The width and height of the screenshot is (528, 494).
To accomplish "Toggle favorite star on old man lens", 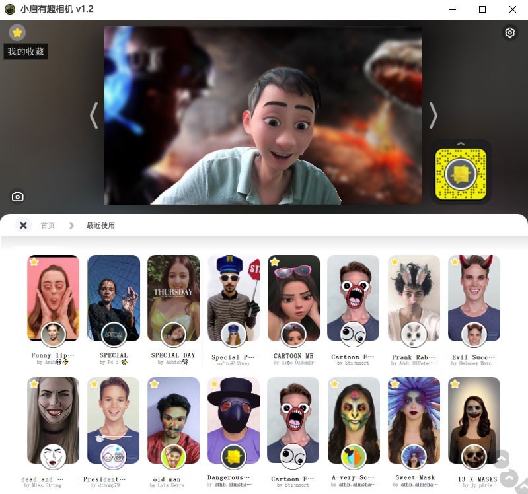I will (x=154, y=384).
